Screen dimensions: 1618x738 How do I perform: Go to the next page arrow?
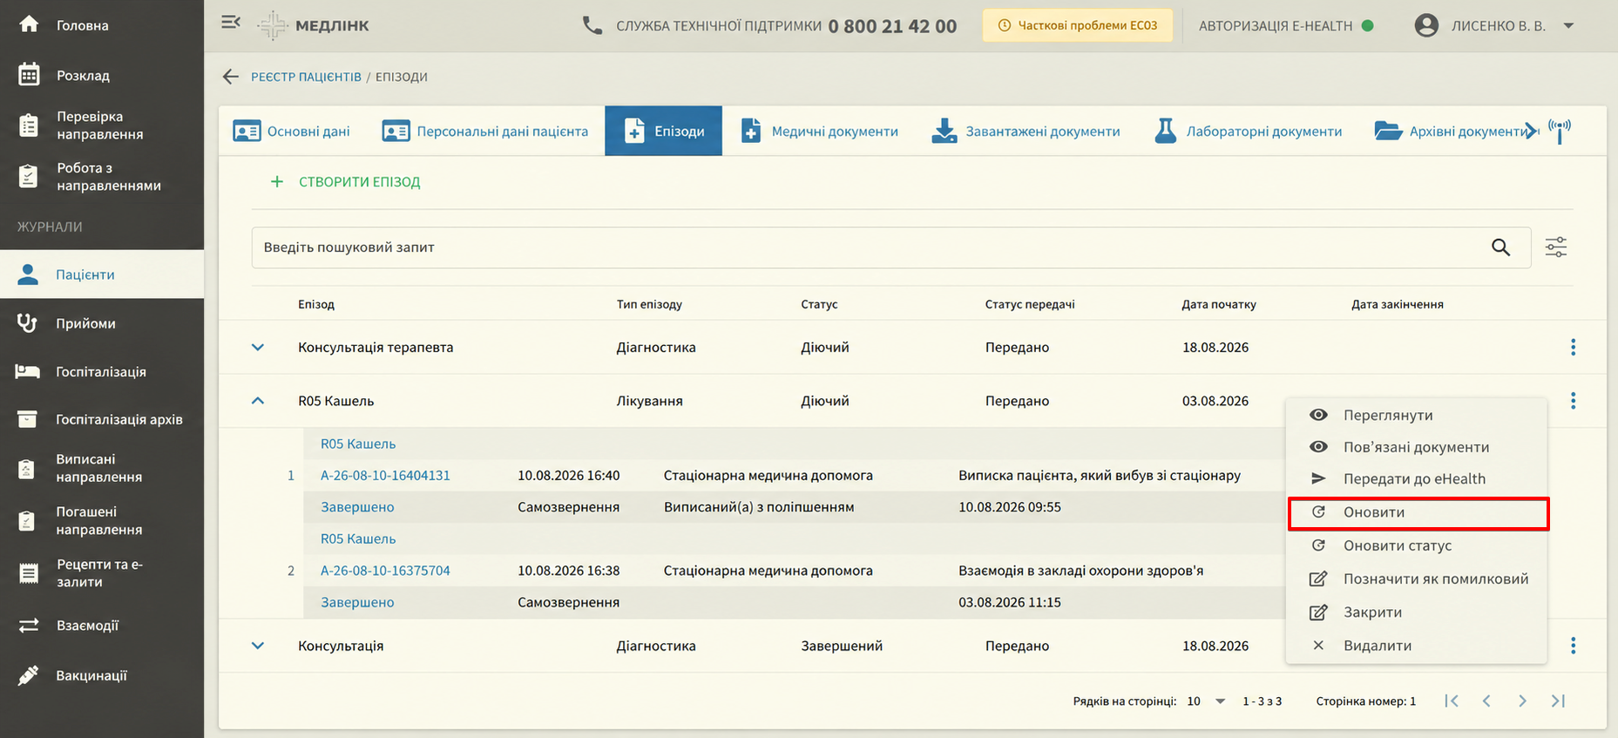pos(1522,701)
